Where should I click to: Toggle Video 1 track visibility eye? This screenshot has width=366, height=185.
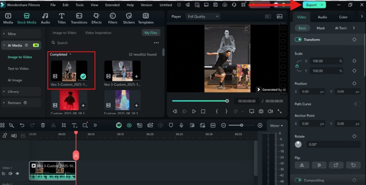click(17, 173)
